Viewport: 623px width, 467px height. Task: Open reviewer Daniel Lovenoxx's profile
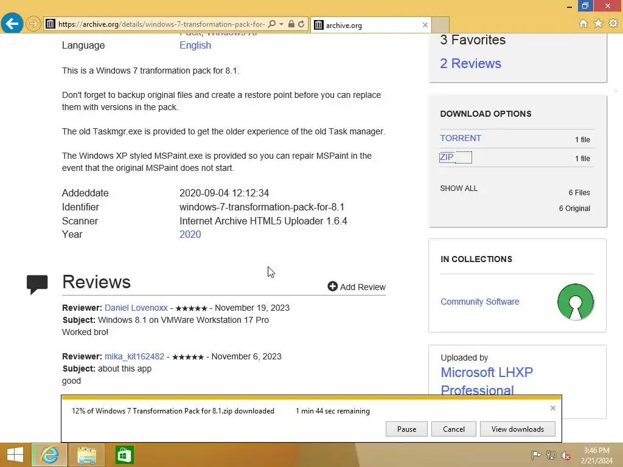coord(136,308)
